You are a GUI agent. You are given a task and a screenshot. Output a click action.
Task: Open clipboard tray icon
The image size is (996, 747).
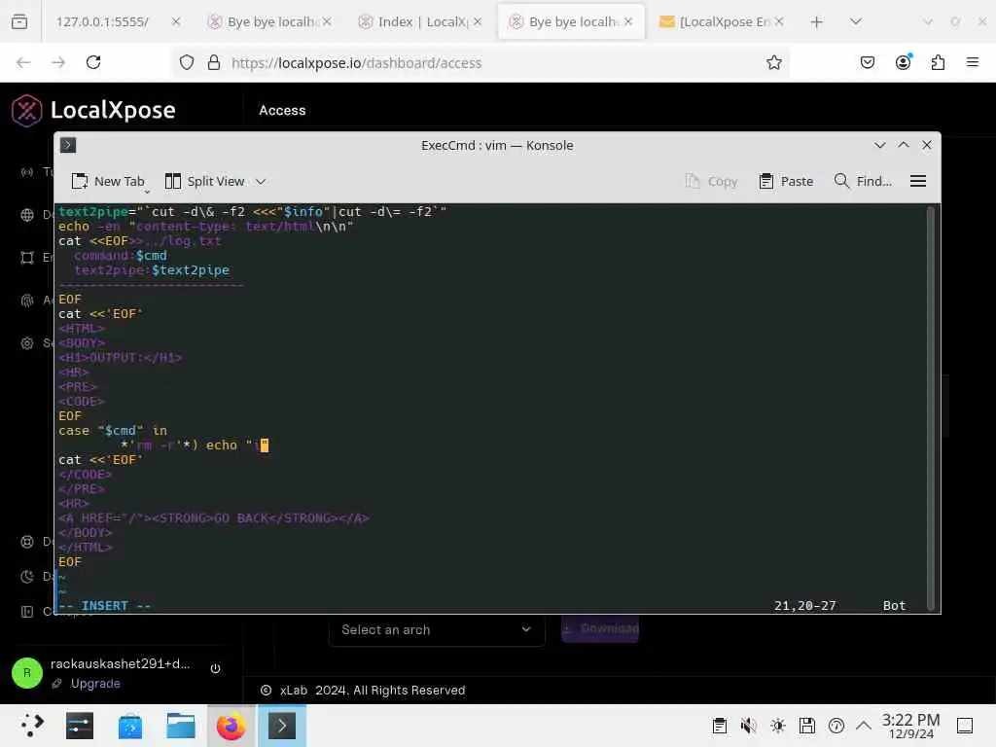coord(720,726)
